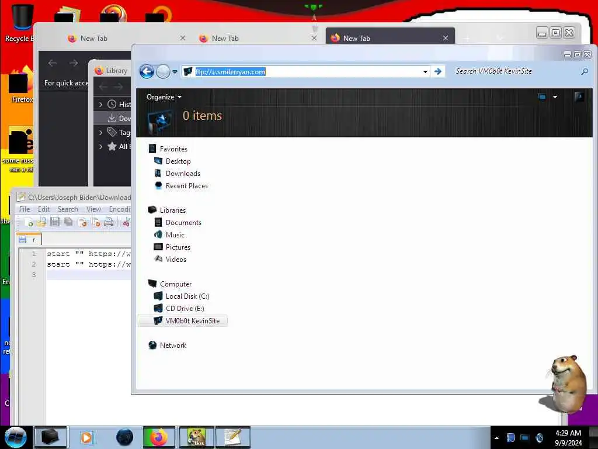Open CD Drive (E:)
This screenshot has width=598, height=449.
185,308
